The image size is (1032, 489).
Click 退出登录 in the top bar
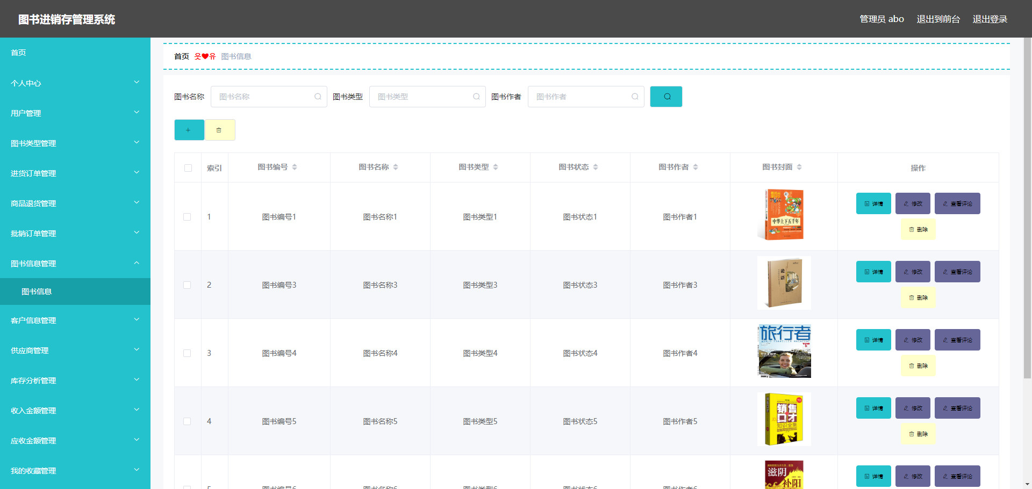990,19
